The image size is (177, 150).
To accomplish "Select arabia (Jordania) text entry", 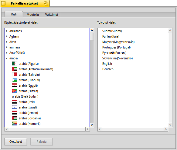I will (30, 118).
